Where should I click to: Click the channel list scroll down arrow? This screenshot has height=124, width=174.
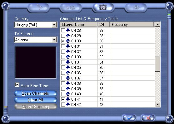[x=157, y=104]
